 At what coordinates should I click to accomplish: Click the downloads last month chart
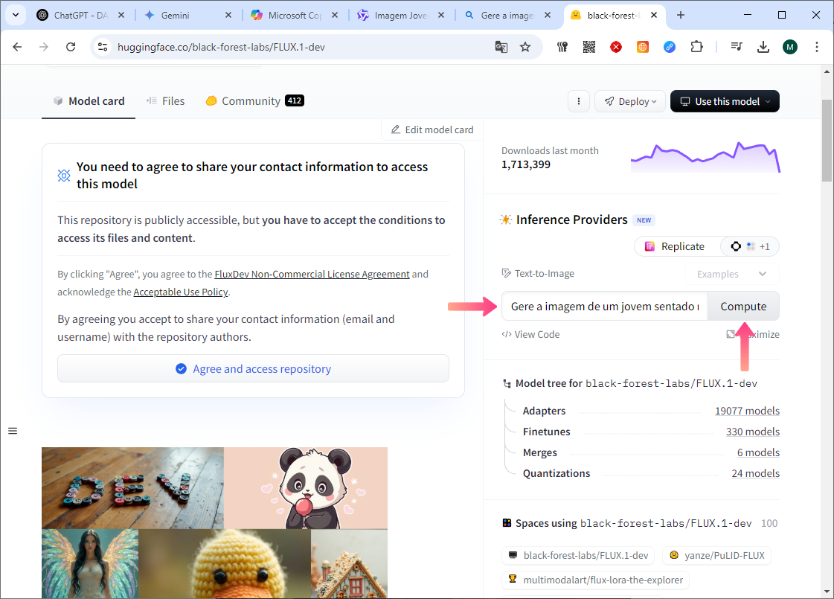[x=705, y=157]
